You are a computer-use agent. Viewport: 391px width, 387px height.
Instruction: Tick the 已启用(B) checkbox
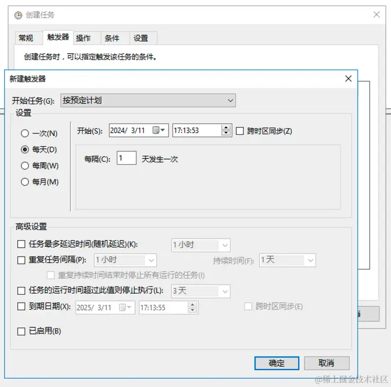click(x=21, y=331)
